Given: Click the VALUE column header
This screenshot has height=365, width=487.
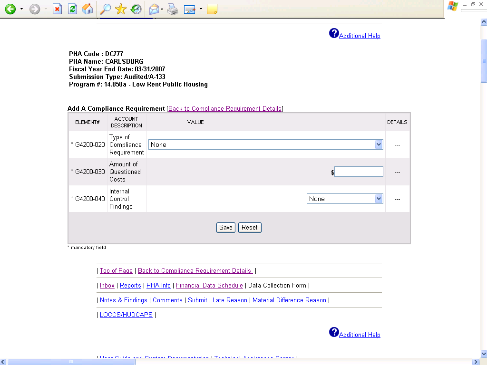Looking at the screenshot, I should click(x=195, y=122).
